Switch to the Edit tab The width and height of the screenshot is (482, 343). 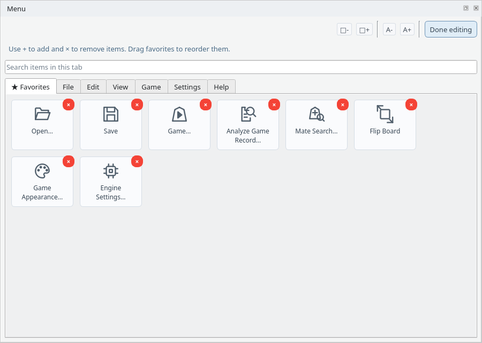(x=93, y=87)
